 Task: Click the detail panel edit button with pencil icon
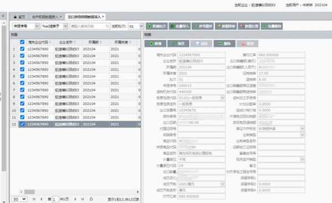pyautogui.click(x=178, y=43)
